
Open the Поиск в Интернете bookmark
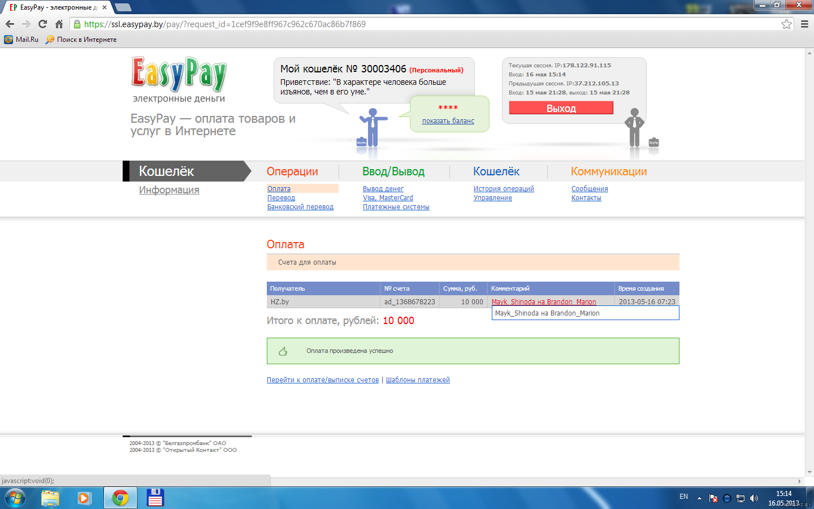[x=81, y=40]
